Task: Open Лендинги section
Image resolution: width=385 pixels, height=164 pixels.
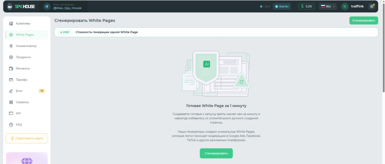Action: click(27, 57)
